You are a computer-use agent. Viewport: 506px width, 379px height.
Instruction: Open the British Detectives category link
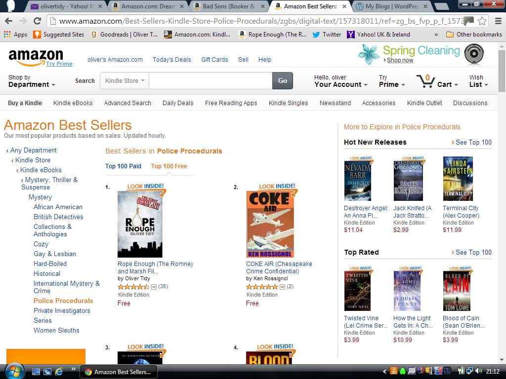pos(58,217)
